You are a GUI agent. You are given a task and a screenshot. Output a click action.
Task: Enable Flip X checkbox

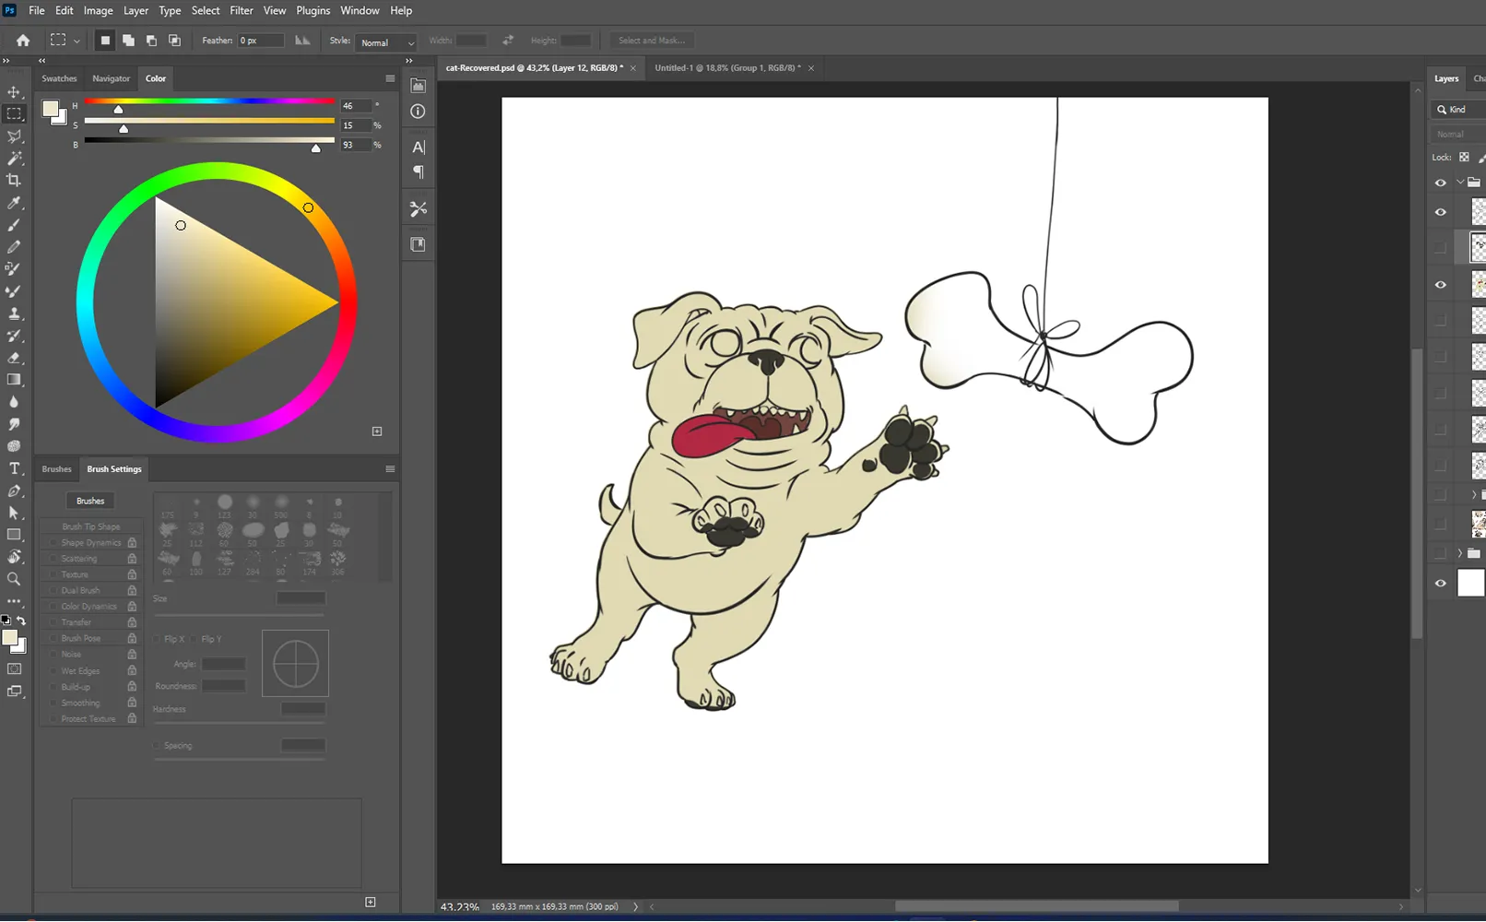[x=157, y=639]
